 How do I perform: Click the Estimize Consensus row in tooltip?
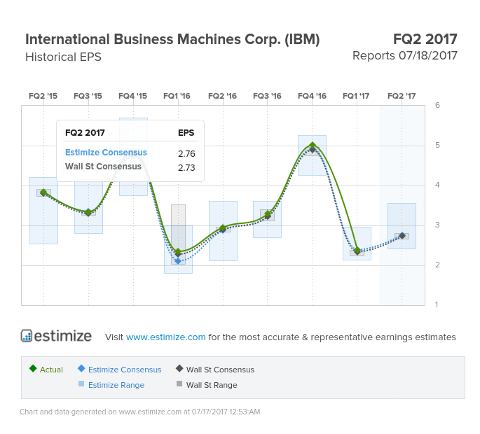130,153
